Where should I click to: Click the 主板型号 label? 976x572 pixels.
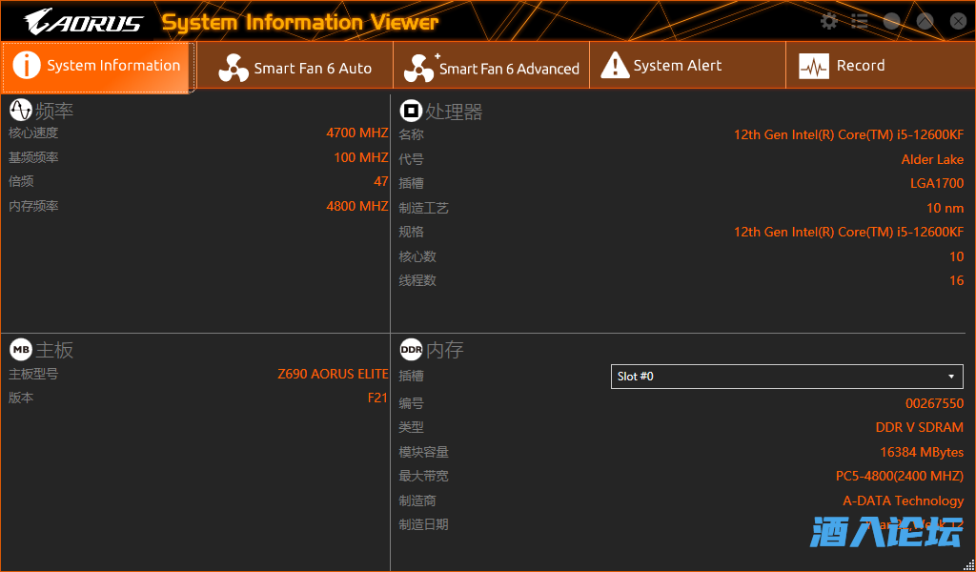click(x=33, y=374)
